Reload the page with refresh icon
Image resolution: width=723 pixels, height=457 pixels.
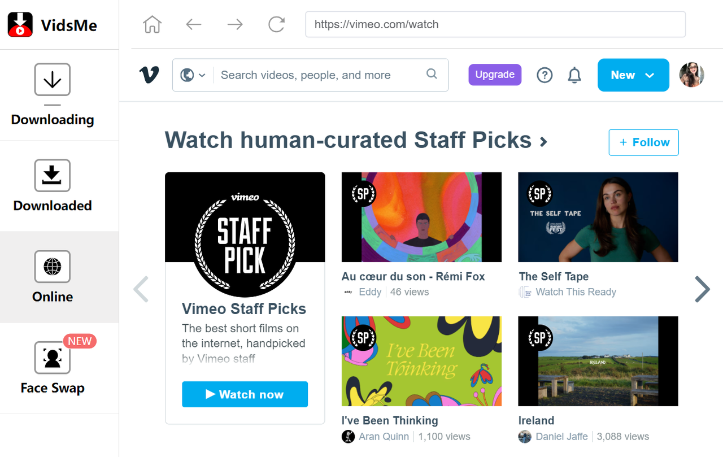(276, 24)
